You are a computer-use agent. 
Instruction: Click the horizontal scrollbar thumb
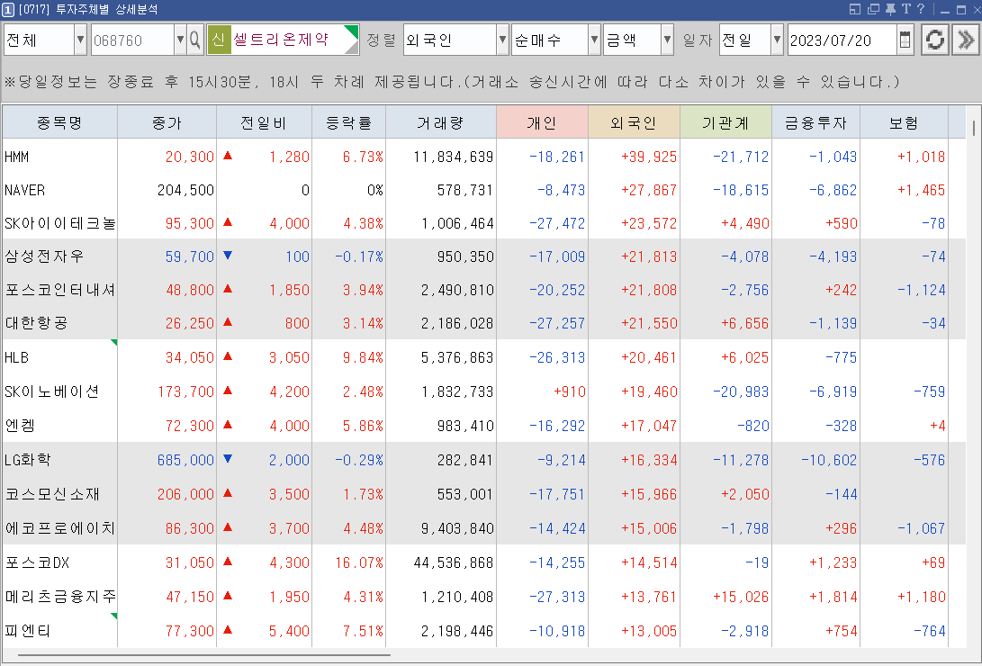pyautogui.click(x=204, y=656)
